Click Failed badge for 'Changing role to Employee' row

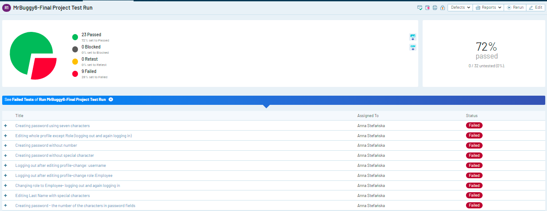474,186
